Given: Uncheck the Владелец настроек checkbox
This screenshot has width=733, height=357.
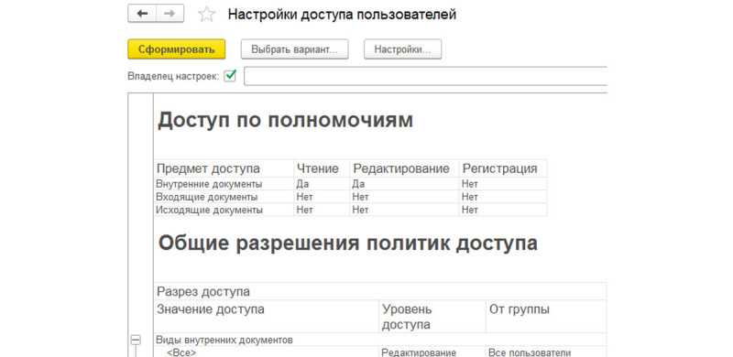Looking at the screenshot, I should pyautogui.click(x=230, y=76).
